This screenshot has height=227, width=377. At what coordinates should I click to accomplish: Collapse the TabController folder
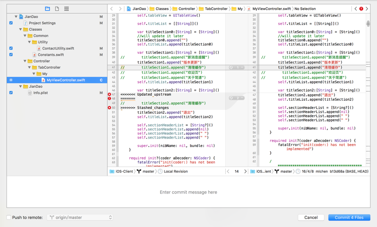tap(29, 67)
